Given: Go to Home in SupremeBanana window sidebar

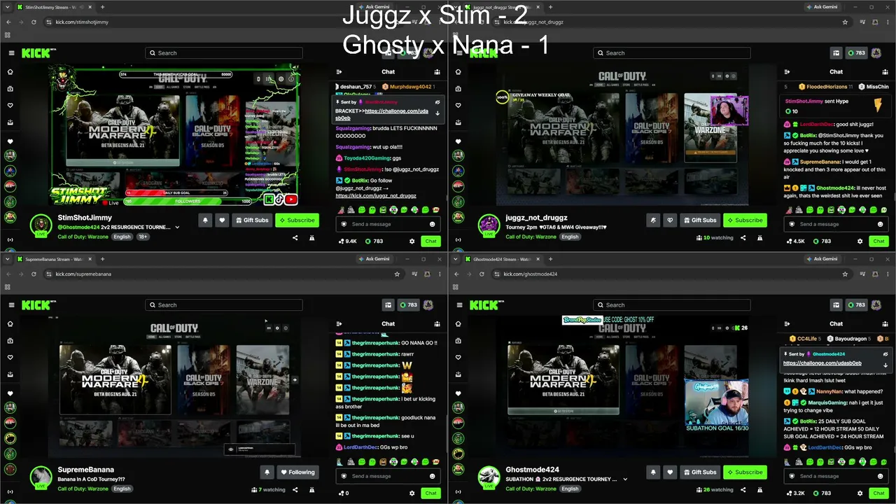Looking at the screenshot, I should pyautogui.click(x=10, y=324).
